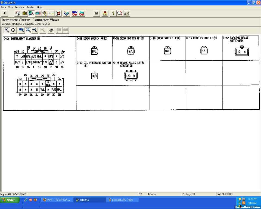Open the Data menu
This screenshot has height=209, width=261.
click(3, 7)
